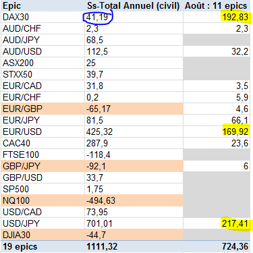Click the Août : 11 epics header
The width and height of the screenshot is (253, 253).
tap(216, 6)
